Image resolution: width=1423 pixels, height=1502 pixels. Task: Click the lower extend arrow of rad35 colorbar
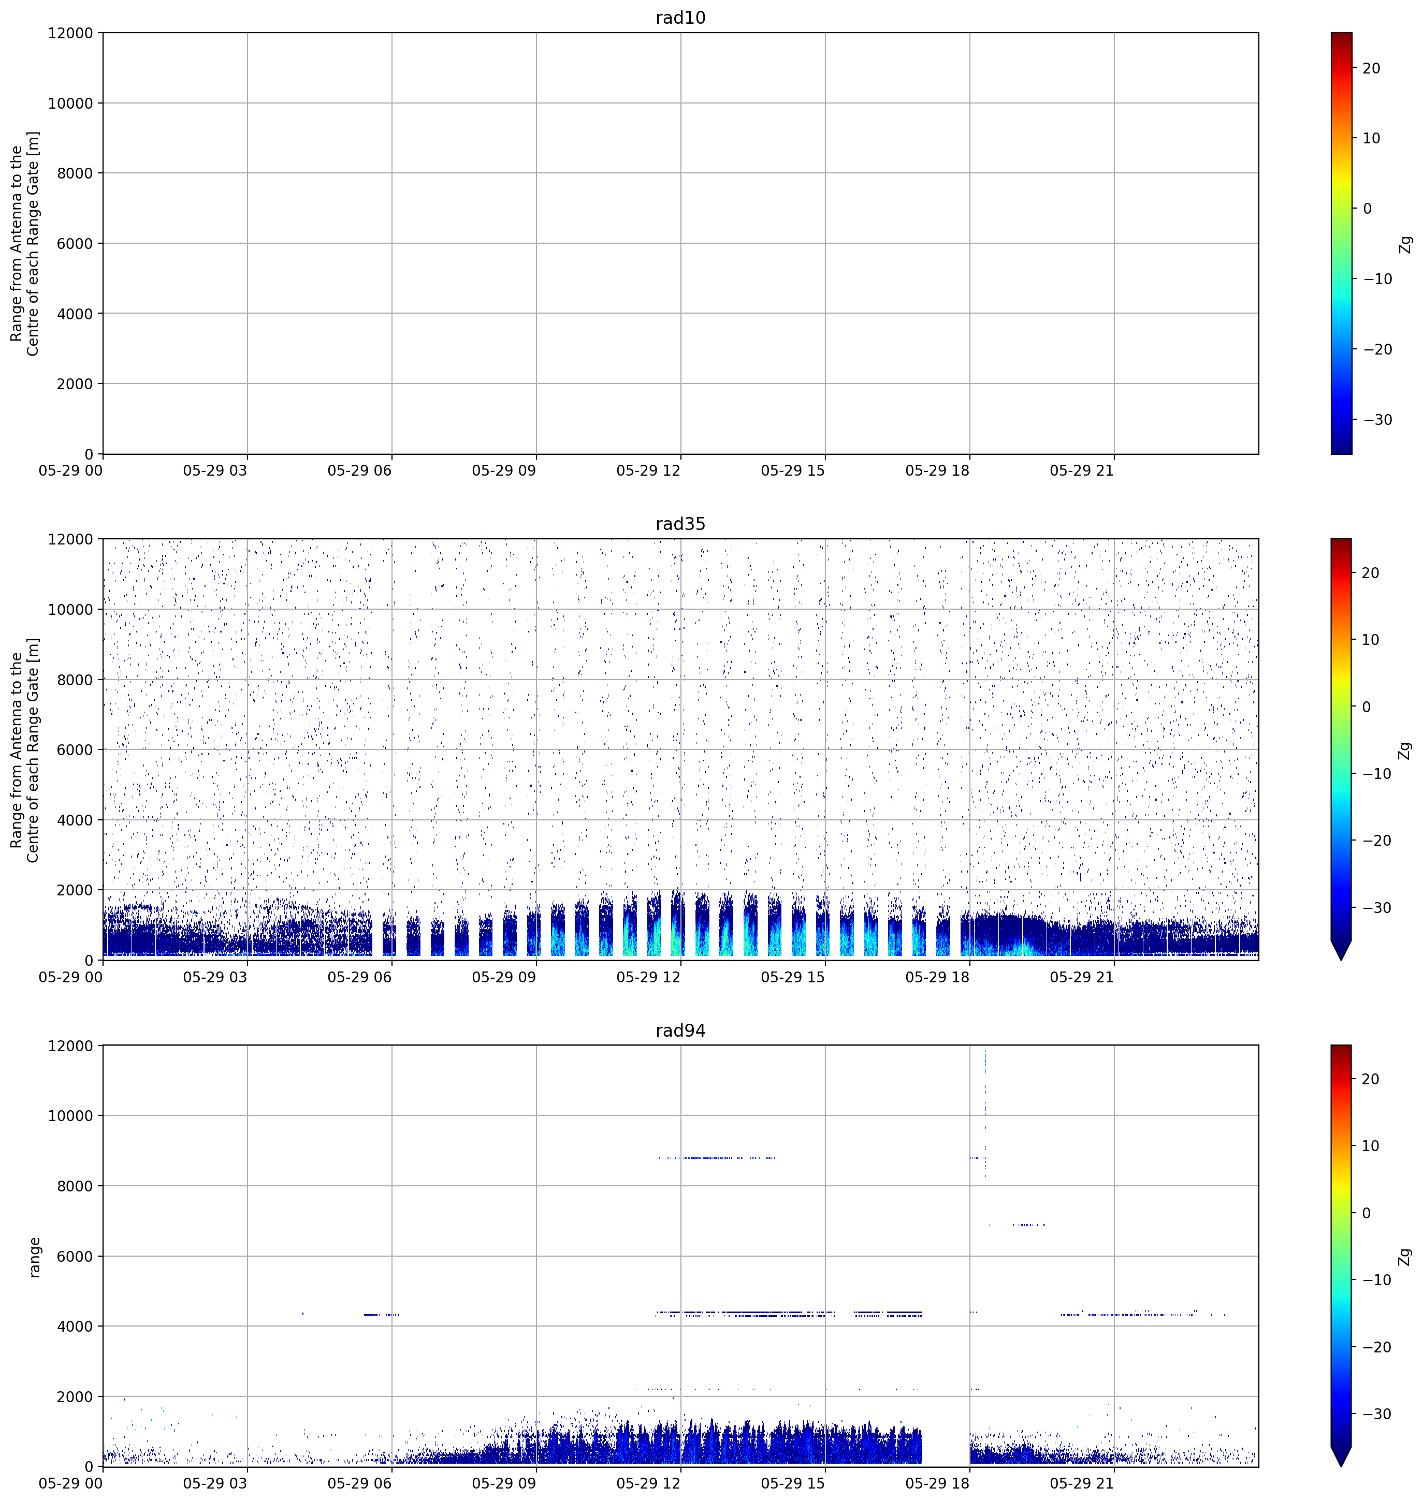coord(1341,950)
